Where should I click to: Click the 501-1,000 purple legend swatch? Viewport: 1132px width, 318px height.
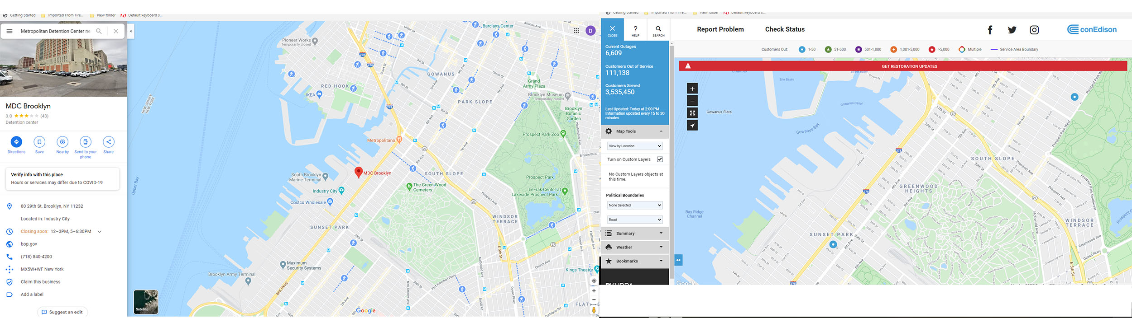click(859, 50)
